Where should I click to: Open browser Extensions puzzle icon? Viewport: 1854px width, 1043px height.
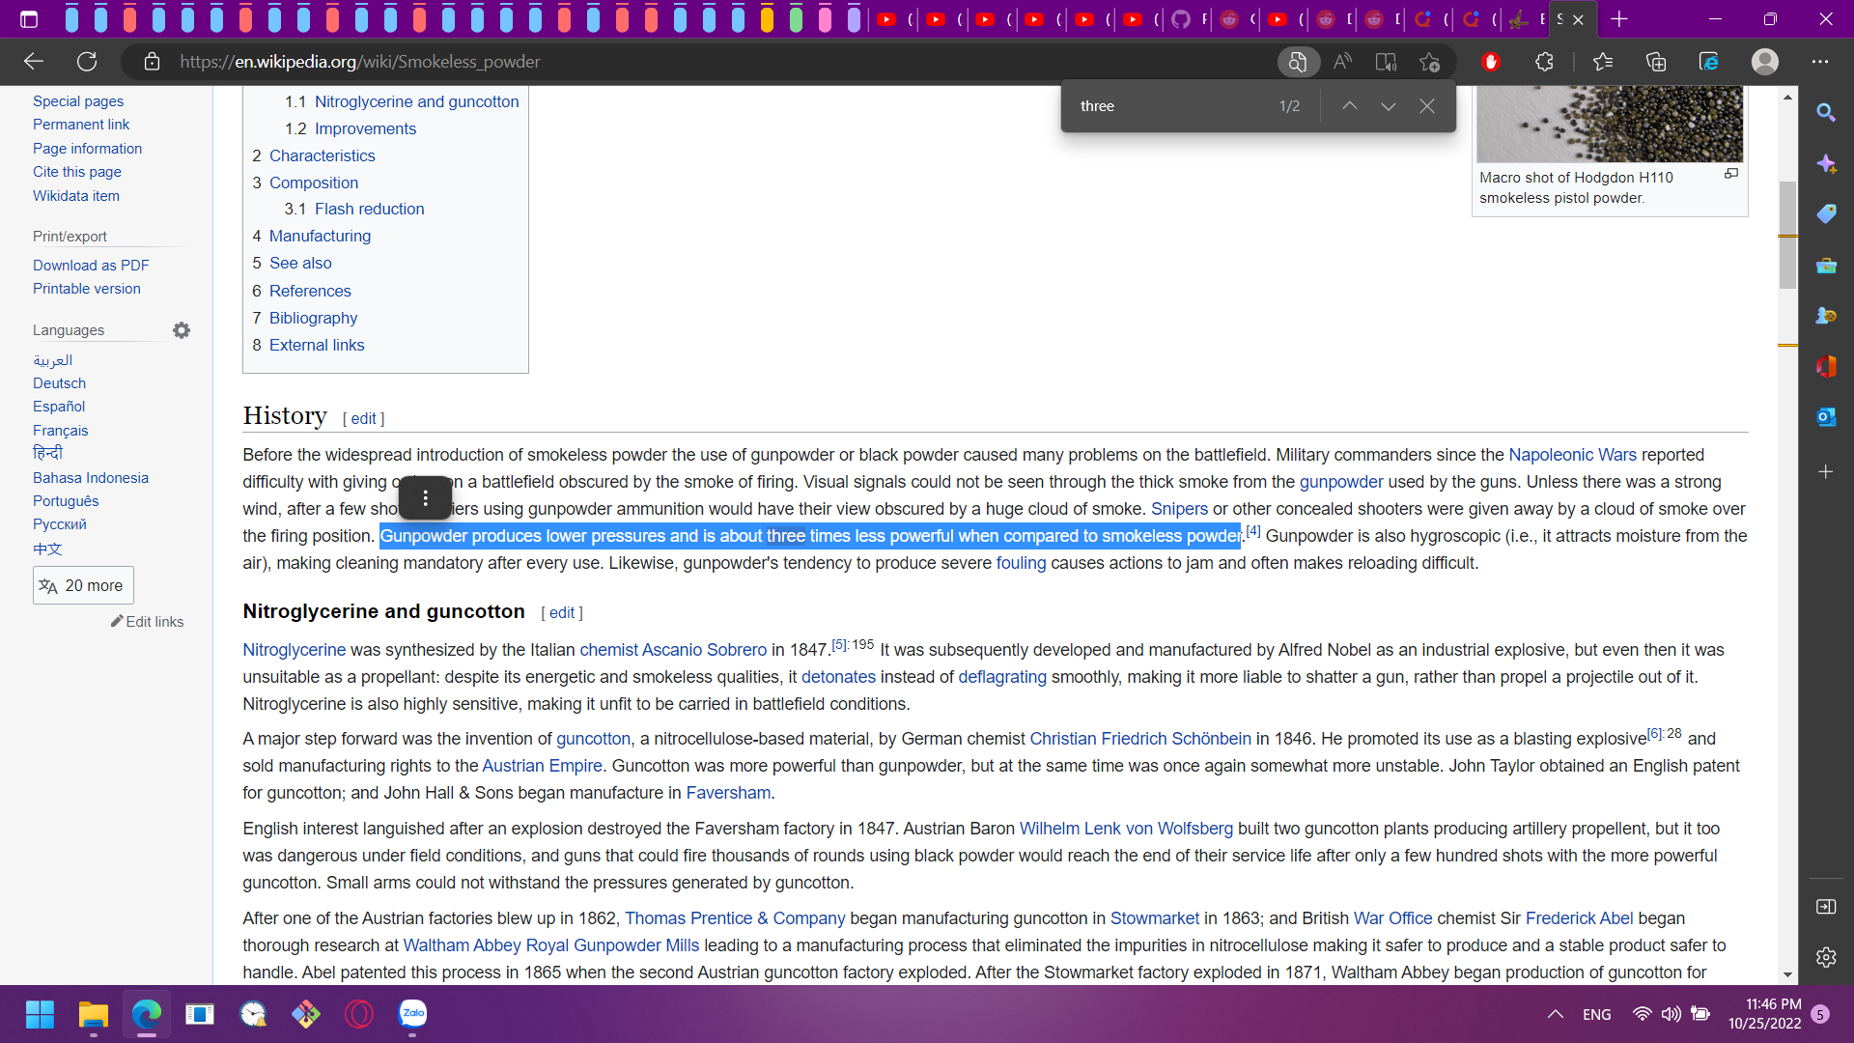[x=1544, y=62]
